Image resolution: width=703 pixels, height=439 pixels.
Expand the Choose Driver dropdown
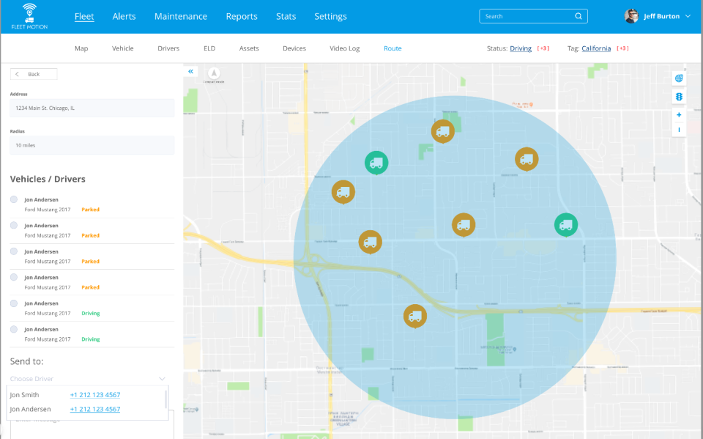[x=162, y=379]
